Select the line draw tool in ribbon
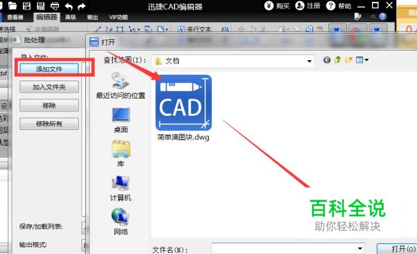This screenshot has height=254, width=417. (98, 29)
